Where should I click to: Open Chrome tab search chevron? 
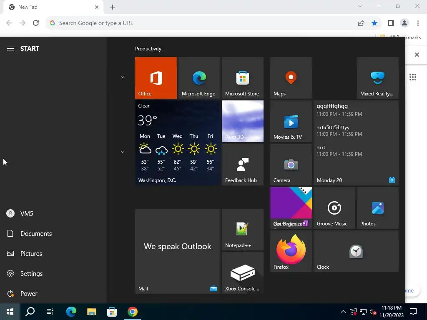pos(360,6)
